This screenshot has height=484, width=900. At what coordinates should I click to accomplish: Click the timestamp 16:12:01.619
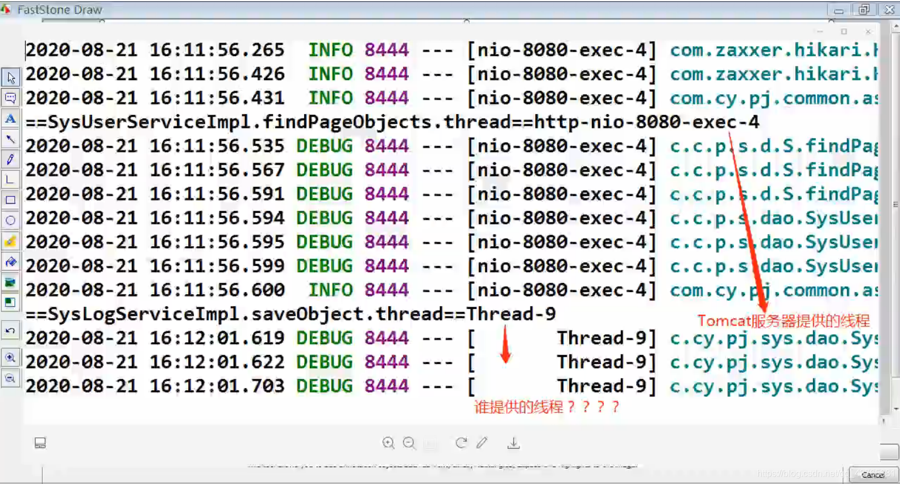217,338
